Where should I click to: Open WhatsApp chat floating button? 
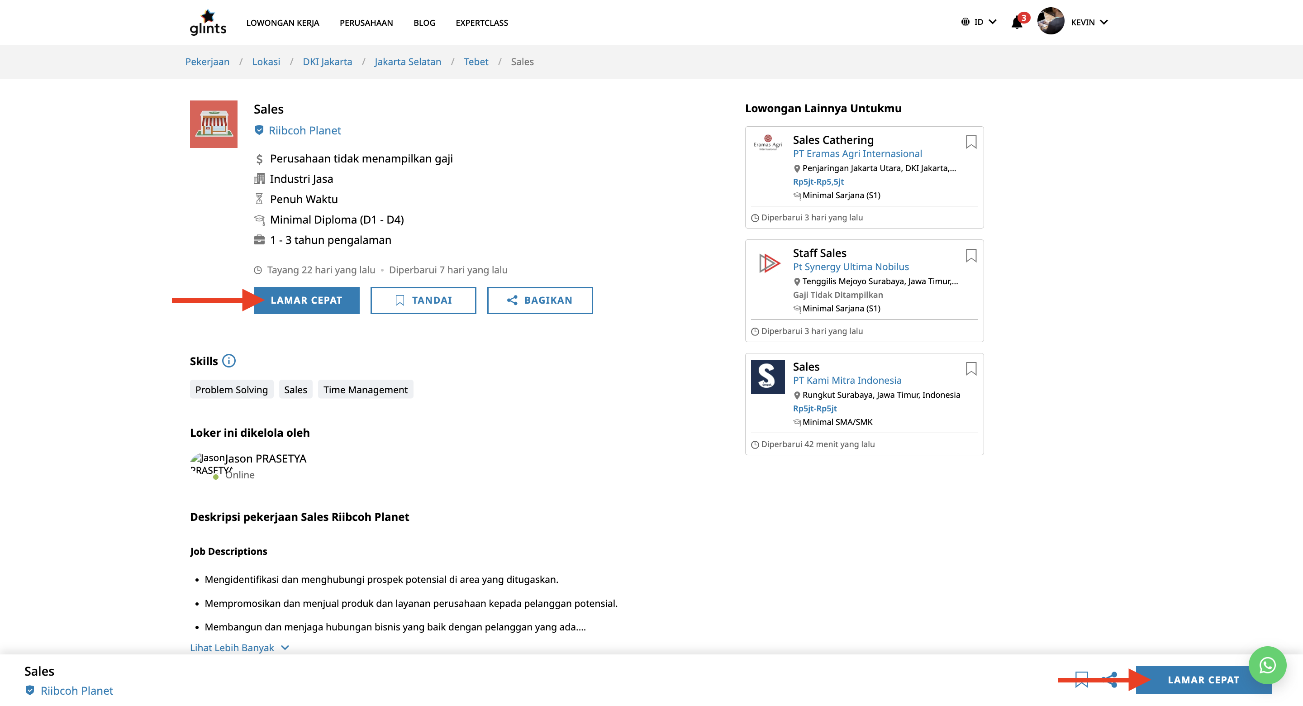click(1267, 666)
